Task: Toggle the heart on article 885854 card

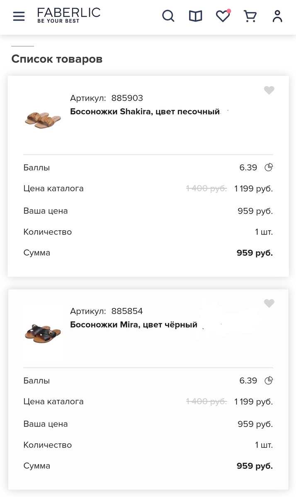Action: (269, 303)
